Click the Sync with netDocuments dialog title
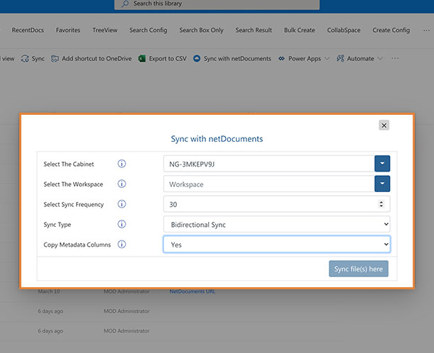 217,139
